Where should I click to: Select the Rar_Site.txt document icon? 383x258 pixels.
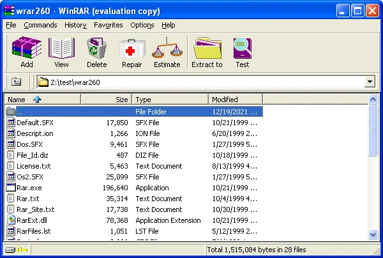pyautogui.click(x=11, y=209)
